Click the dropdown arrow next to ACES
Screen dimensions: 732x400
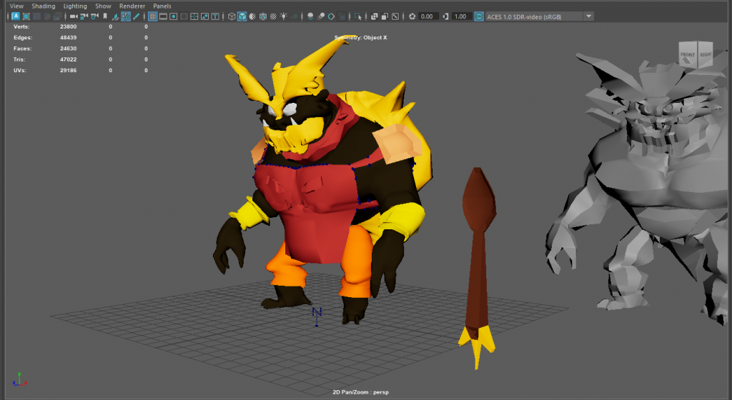coord(589,16)
